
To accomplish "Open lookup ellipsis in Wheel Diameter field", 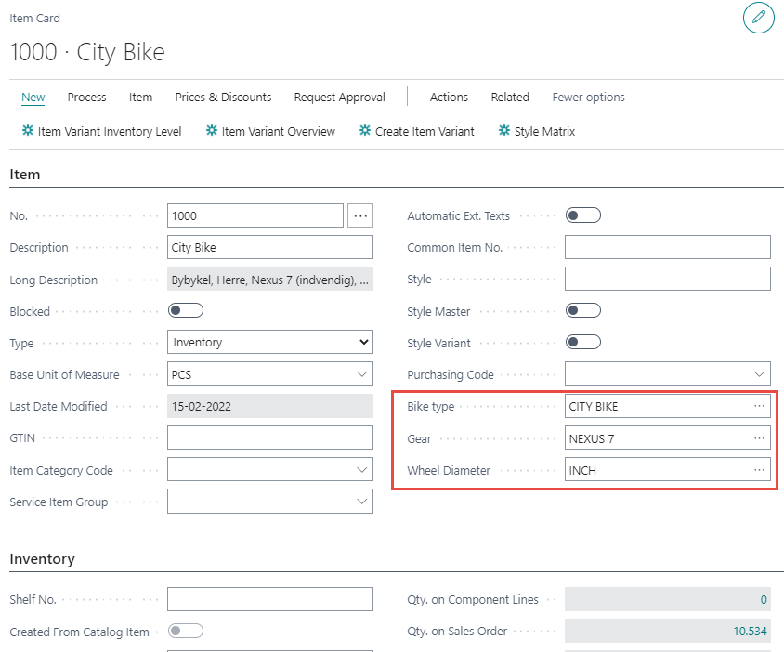I will pyautogui.click(x=759, y=470).
